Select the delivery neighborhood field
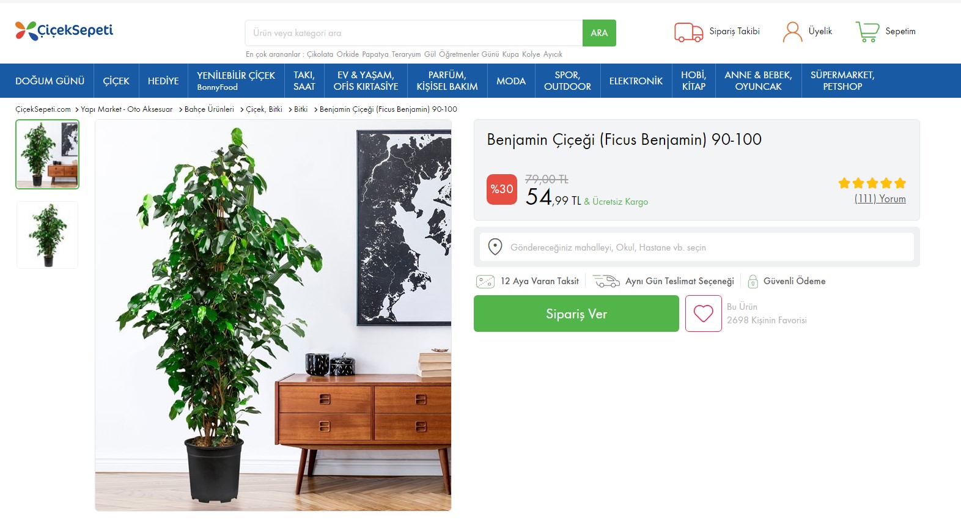 tap(697, 247)
